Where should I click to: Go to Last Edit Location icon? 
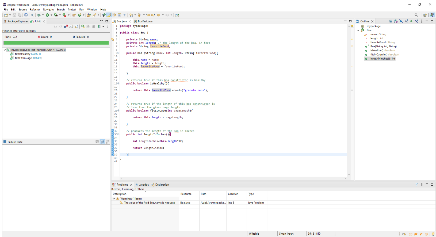pos(148,15)
